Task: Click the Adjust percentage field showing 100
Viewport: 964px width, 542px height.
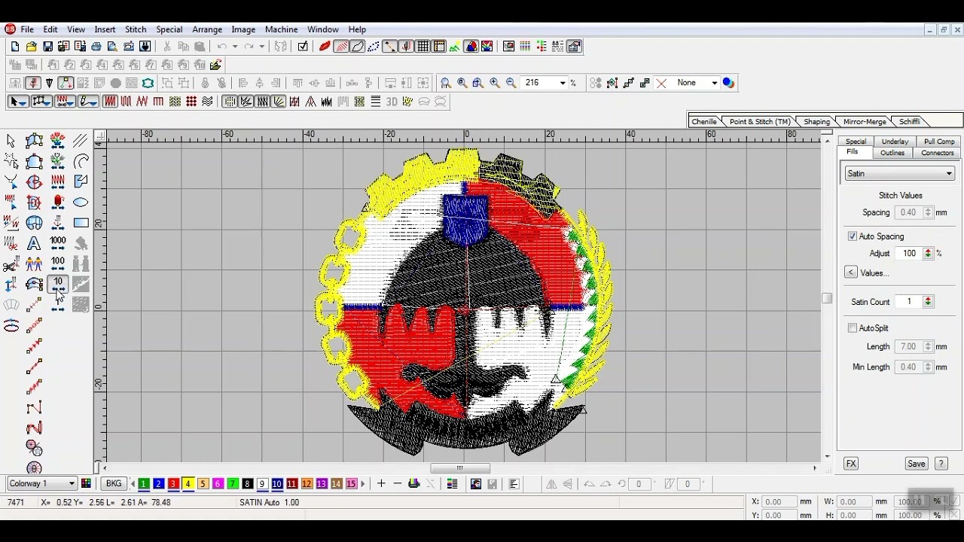Action: [909, 254]
